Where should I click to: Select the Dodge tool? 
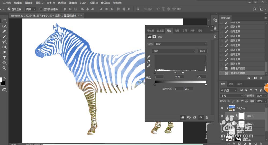pyautogui.click(x=4, y=52)
